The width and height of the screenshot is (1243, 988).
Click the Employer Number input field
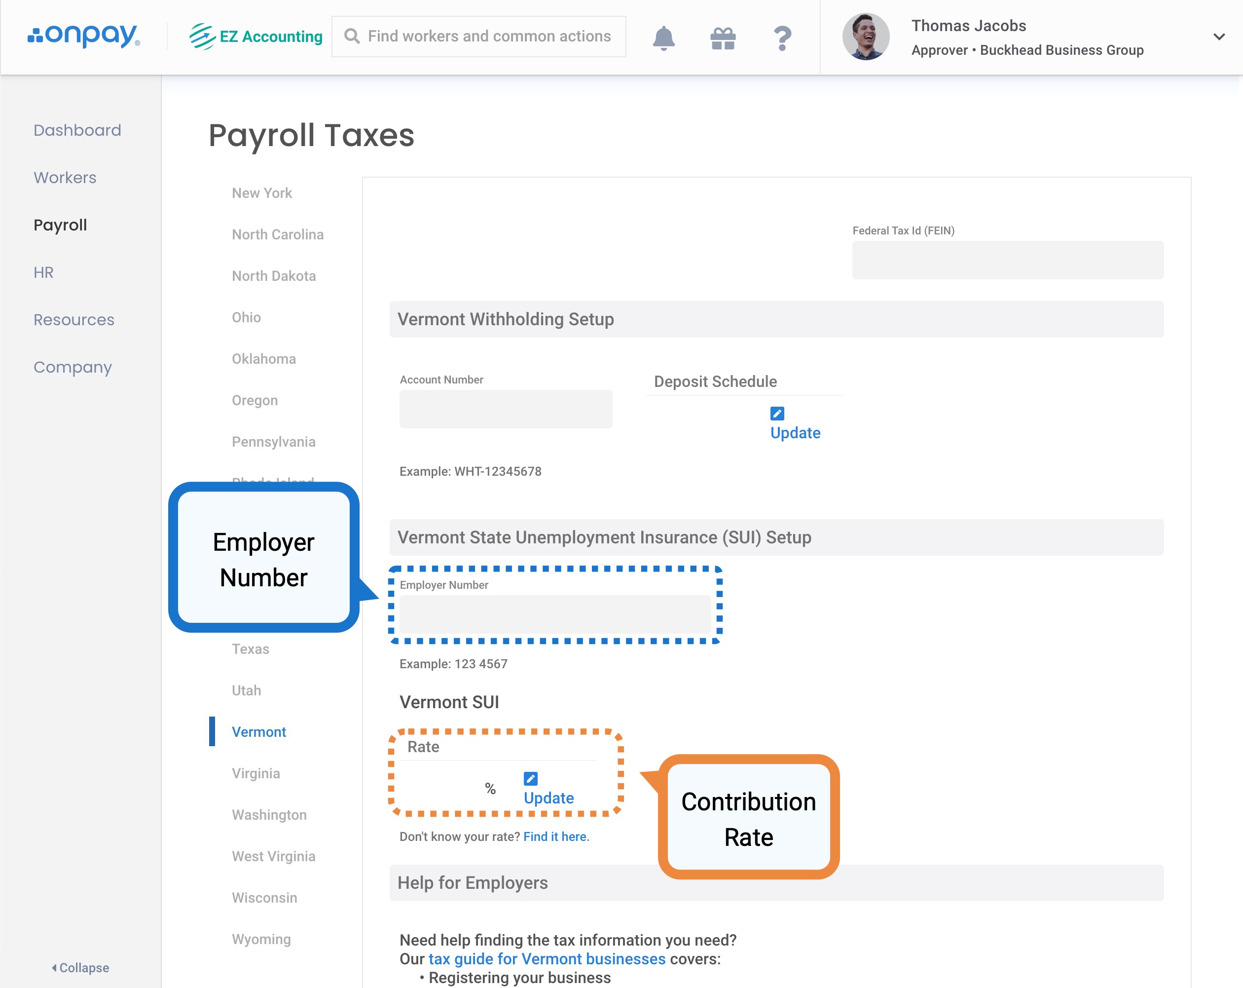(554, 614)
